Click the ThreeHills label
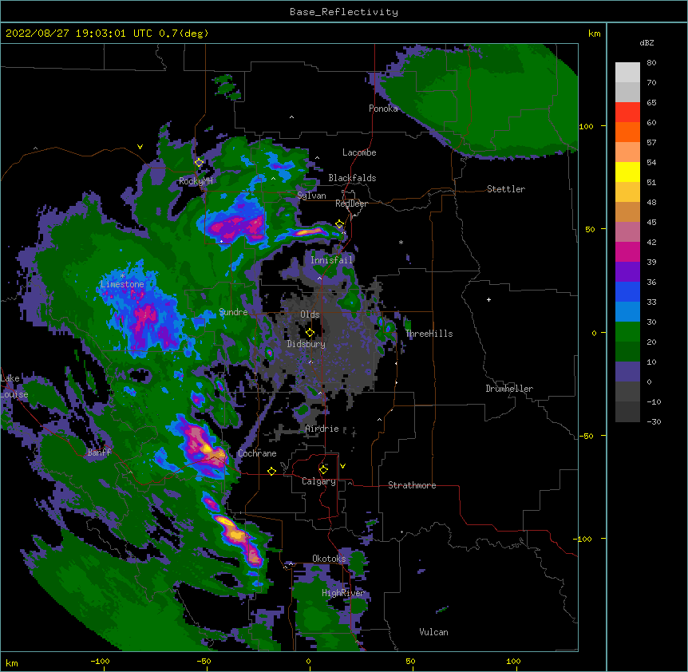Screen dimensions: 688x672 [x=429, y=334]
